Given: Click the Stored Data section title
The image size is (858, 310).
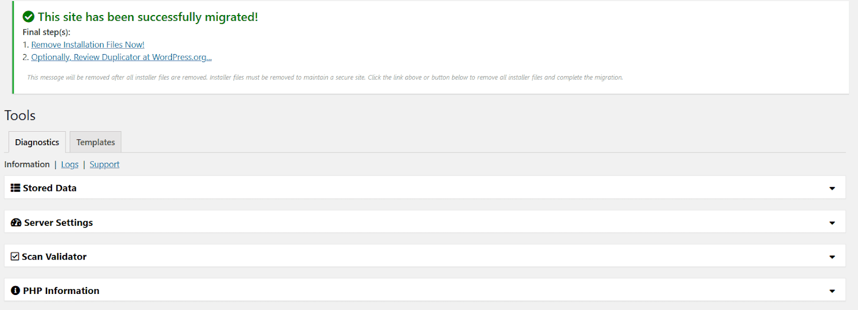Looking at the screenshot, I should (50, 188).
